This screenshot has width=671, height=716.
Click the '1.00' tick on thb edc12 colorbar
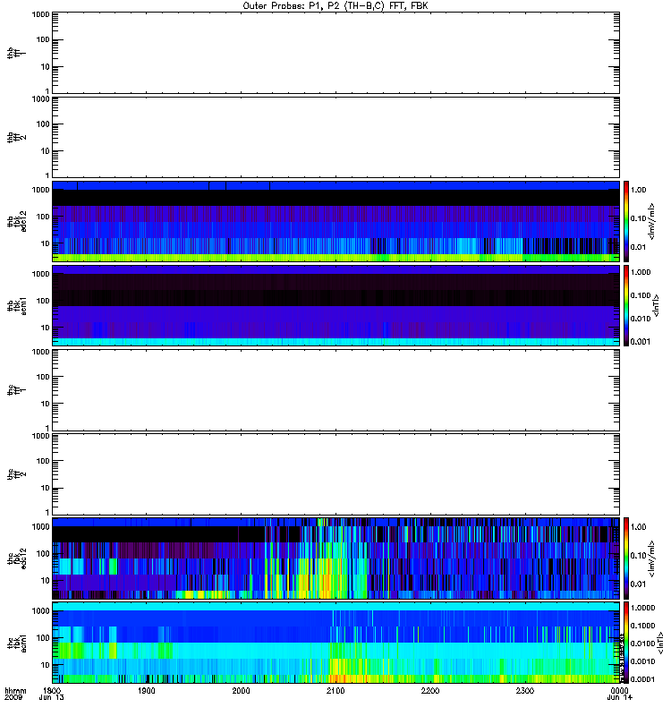638,190
